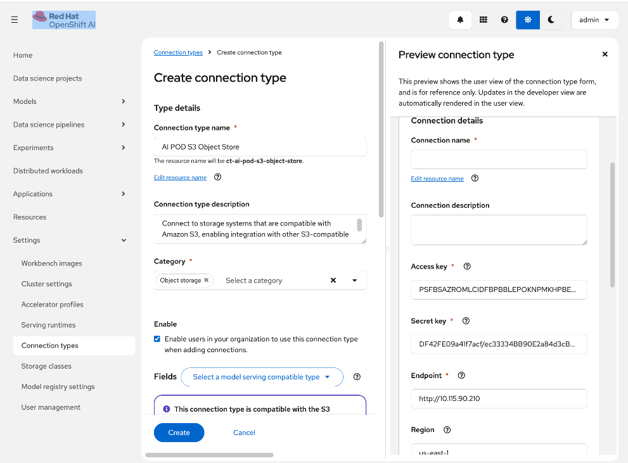This screenshot has height=463, width=628.
Task: Click inside the Connection name input field
Action: pyautogui.click(x=499, y=158)
